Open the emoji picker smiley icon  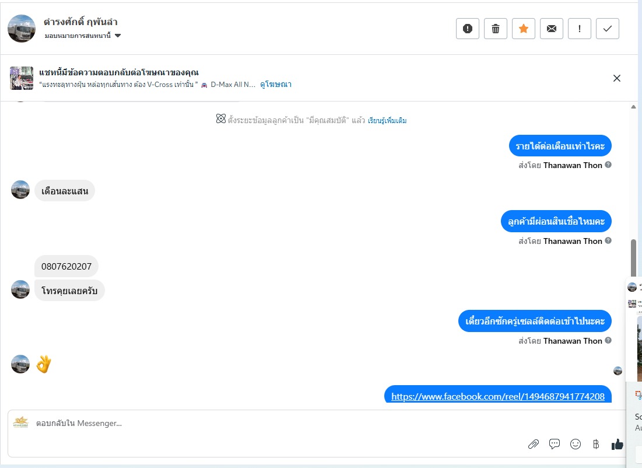pyautogui.click(x=576, y=444)
